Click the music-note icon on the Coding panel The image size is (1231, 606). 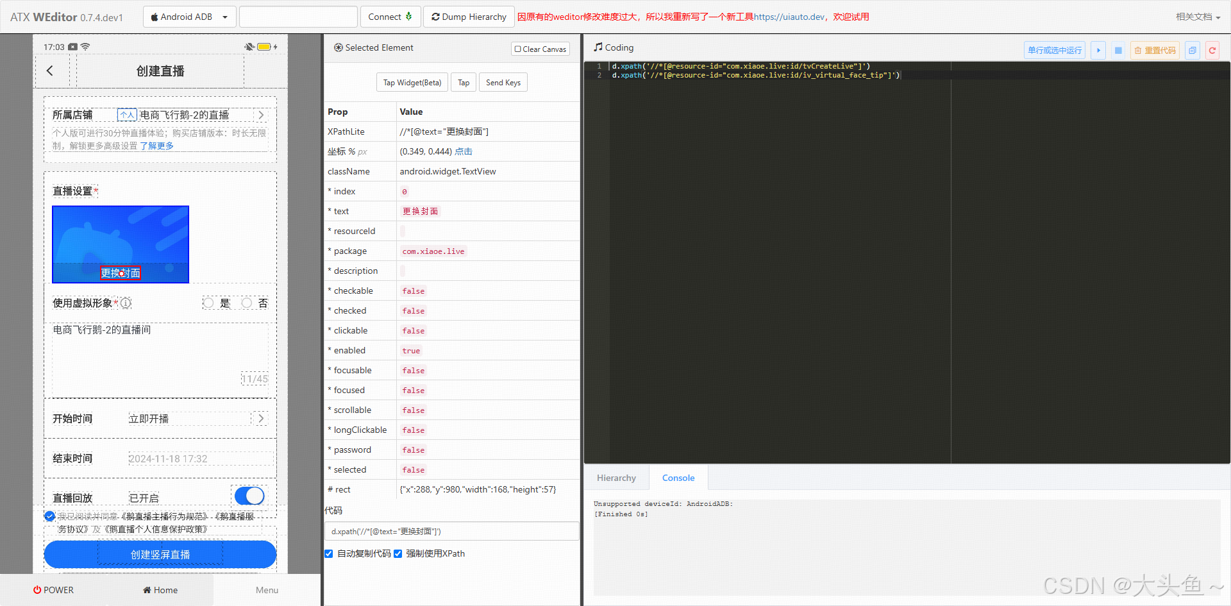click(x=597, y=47)
